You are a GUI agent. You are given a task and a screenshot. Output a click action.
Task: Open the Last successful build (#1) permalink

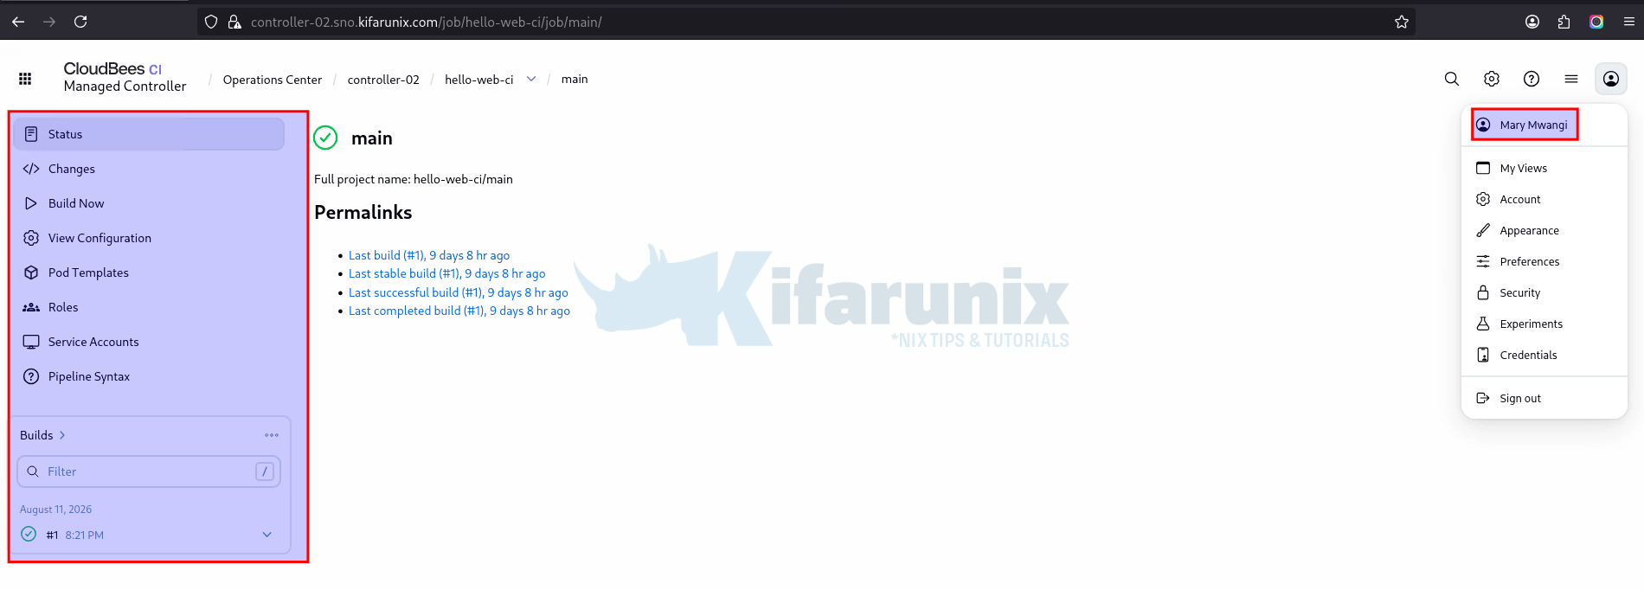pos(459,292)
